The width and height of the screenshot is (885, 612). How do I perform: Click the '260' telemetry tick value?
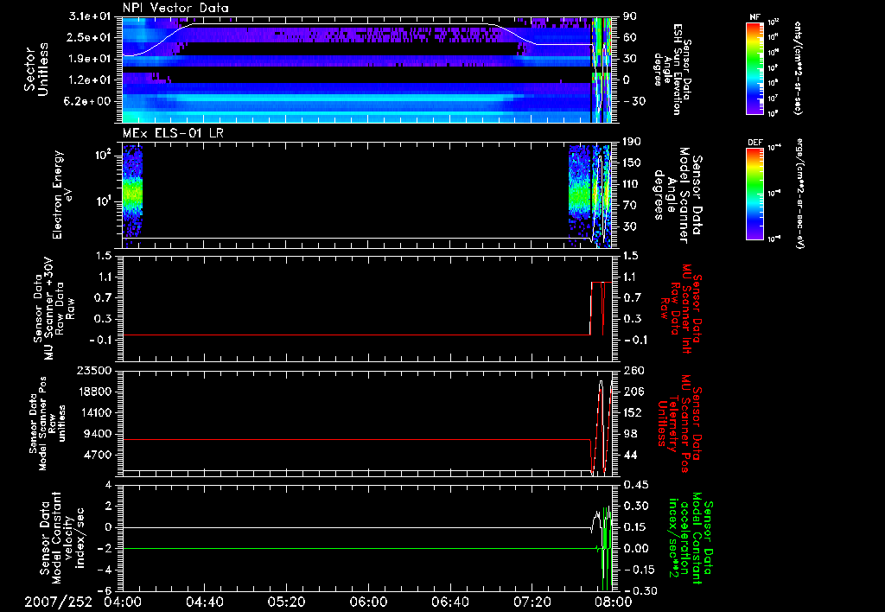[x=632, y=371]
